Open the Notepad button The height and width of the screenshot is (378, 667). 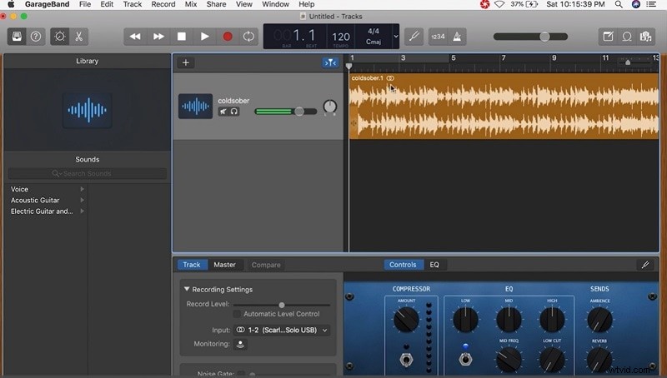tap(608, 37)
